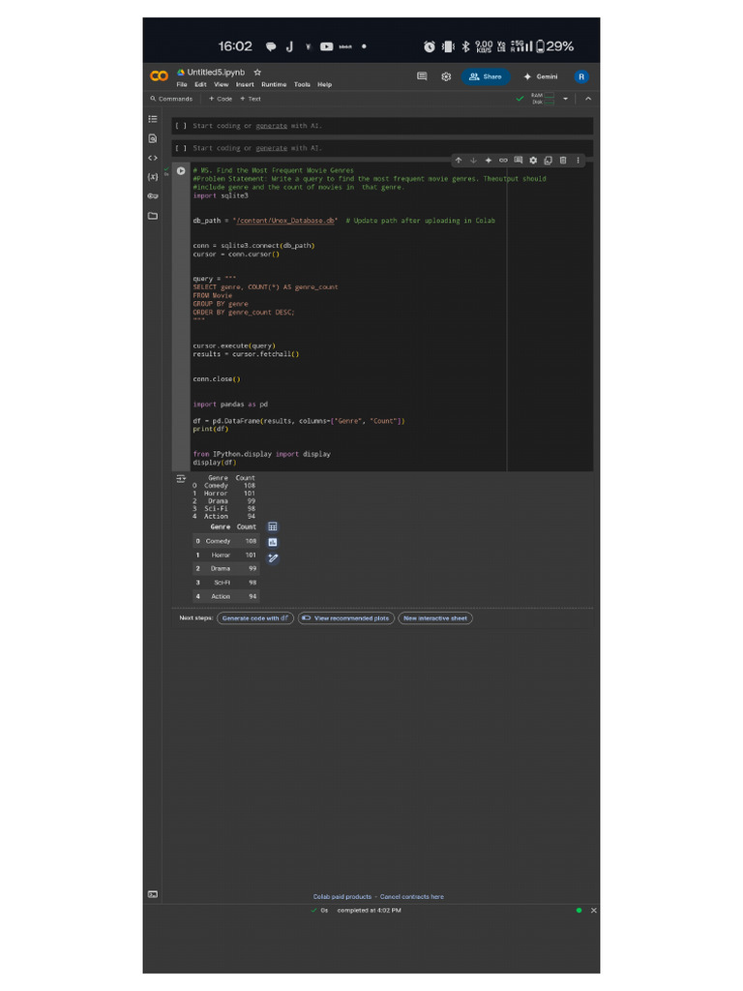Tap the YouTube notification icon in status bar
The image size is (743, 991).
tap(327, 46)
